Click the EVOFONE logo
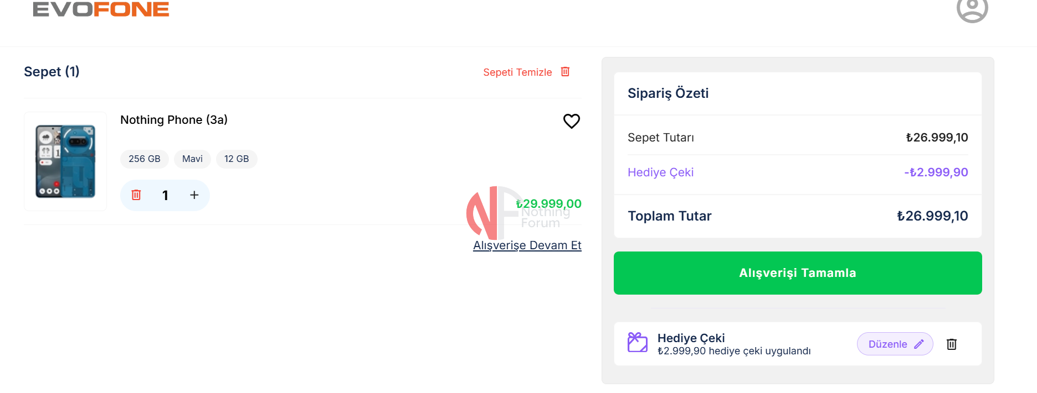Screen dimensions: 1037x393 pos(101,9)
